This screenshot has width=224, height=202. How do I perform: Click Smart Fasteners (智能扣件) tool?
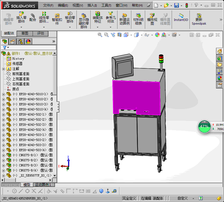tap(57, 19)
